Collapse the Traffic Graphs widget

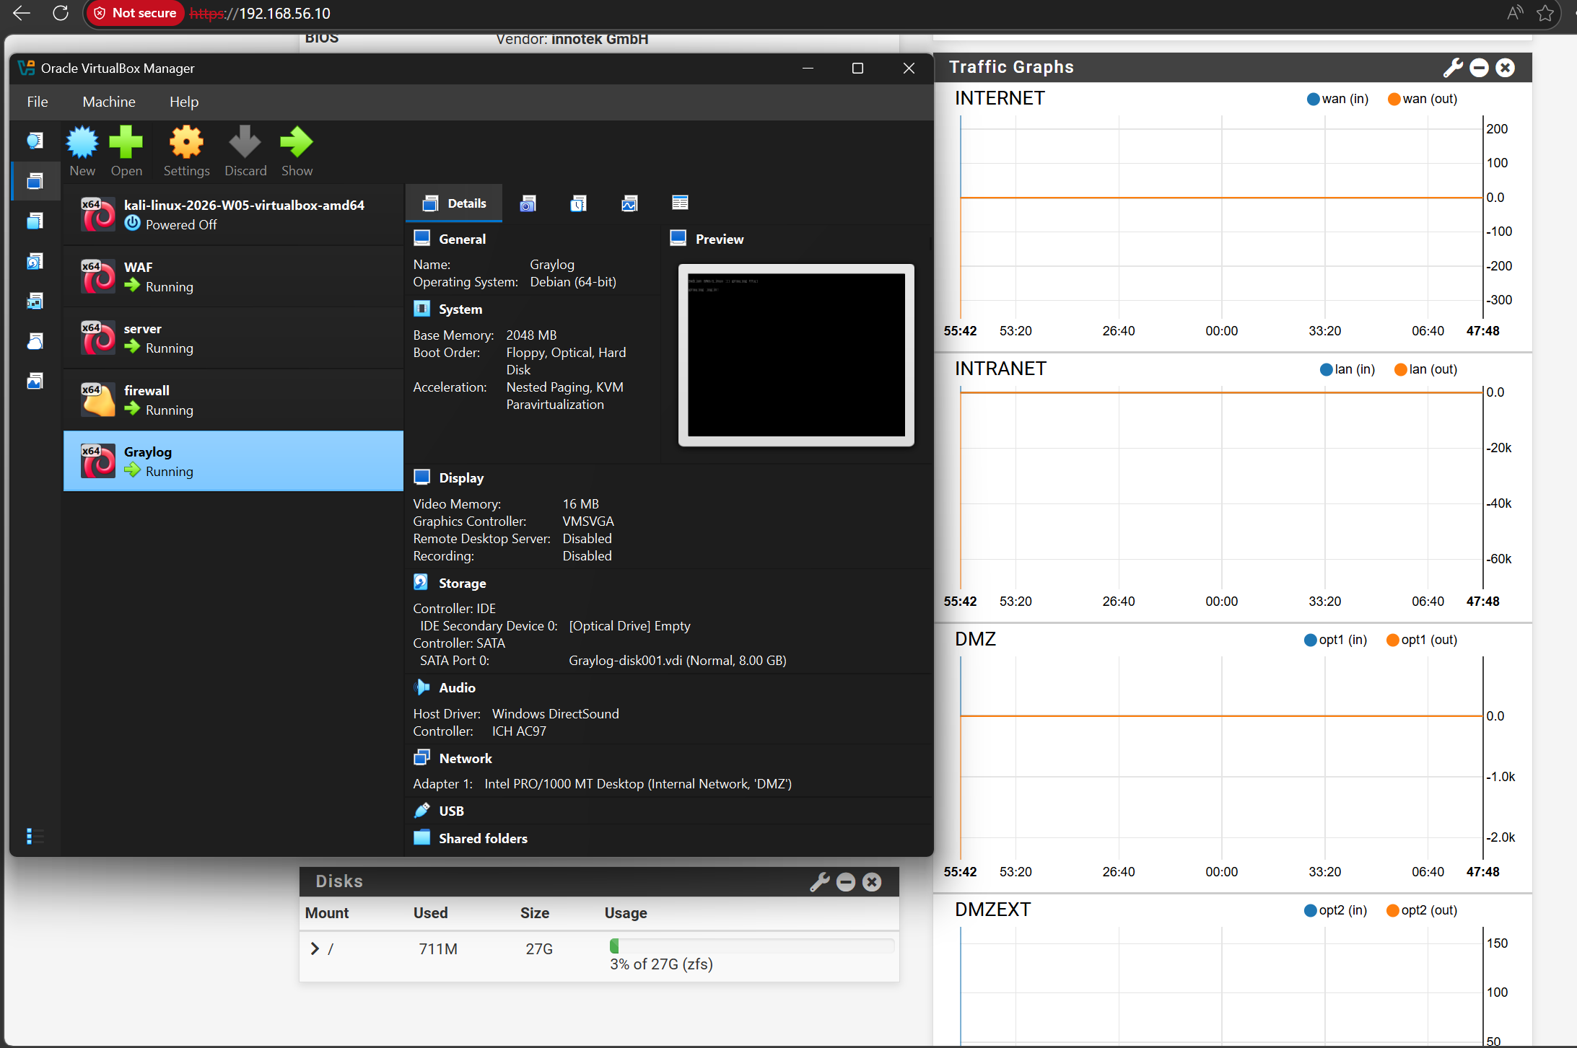[x=1480, y=68]
